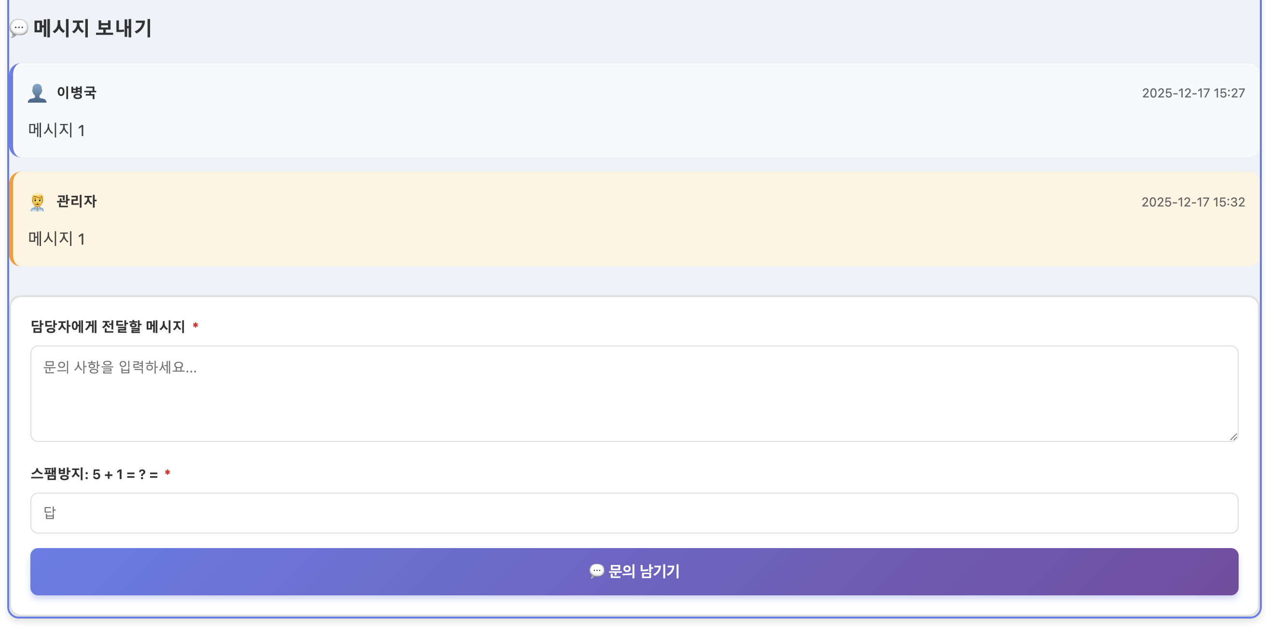Screen dimensions: 1270x633
Task: Click the 2025-12-17 15:27 timestamp
Action: pyautogui.click(x=1193, y=93)
